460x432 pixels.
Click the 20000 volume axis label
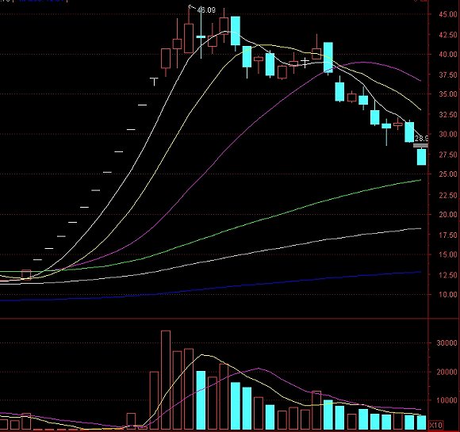447,373
